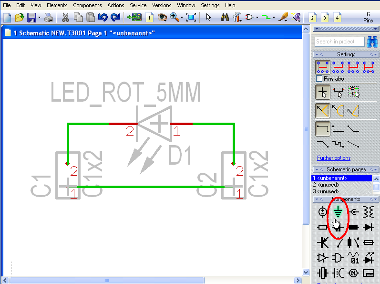Insert a resistor component
The image size is (380, 284).
[323, 227]
